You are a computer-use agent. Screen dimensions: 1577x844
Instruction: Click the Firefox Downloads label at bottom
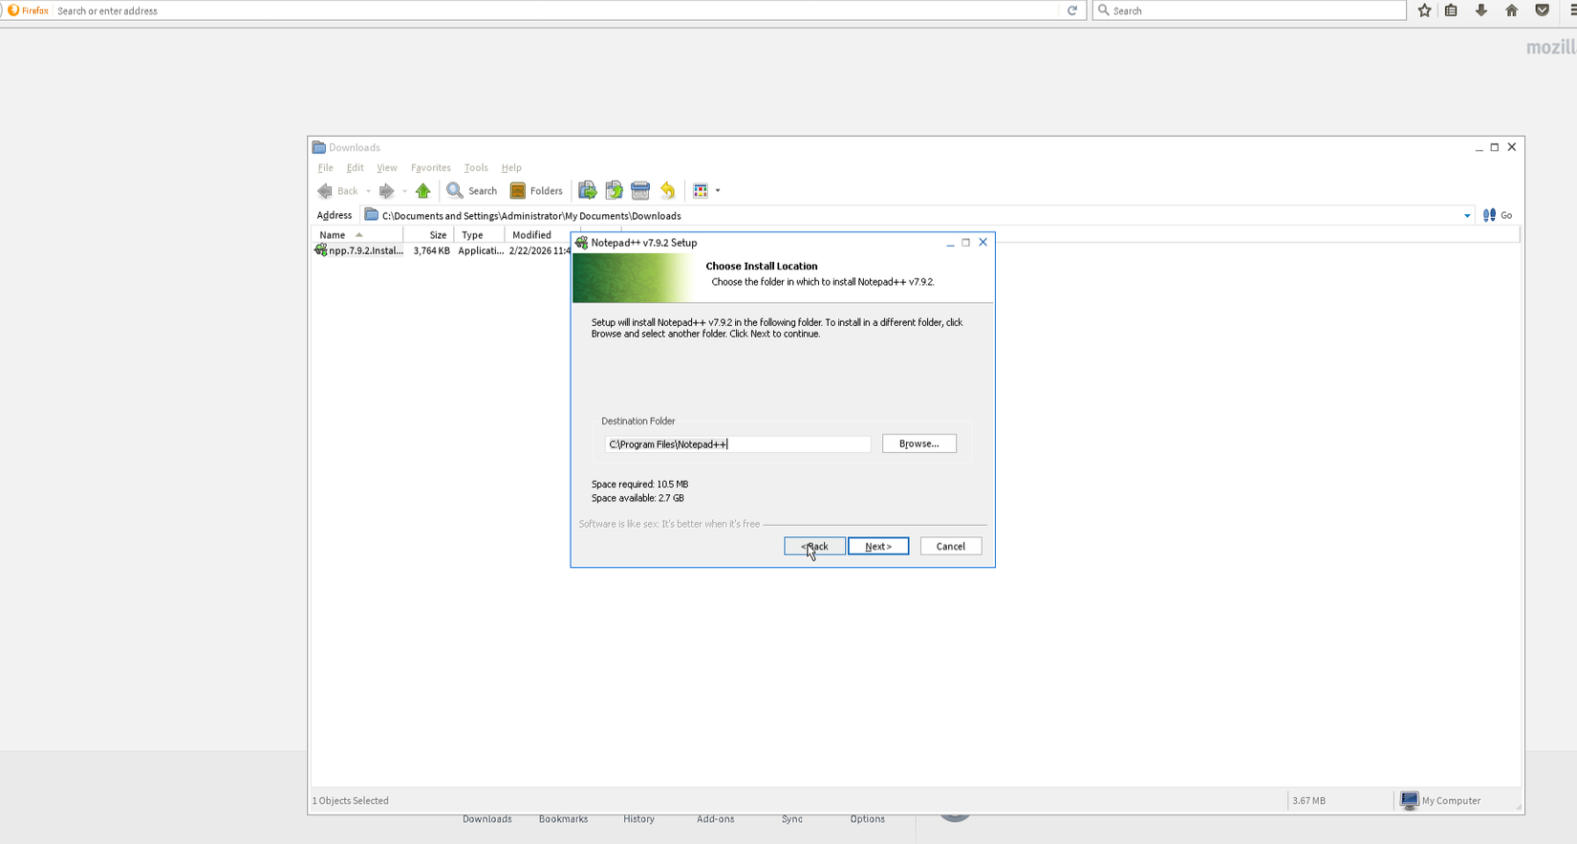487,819
